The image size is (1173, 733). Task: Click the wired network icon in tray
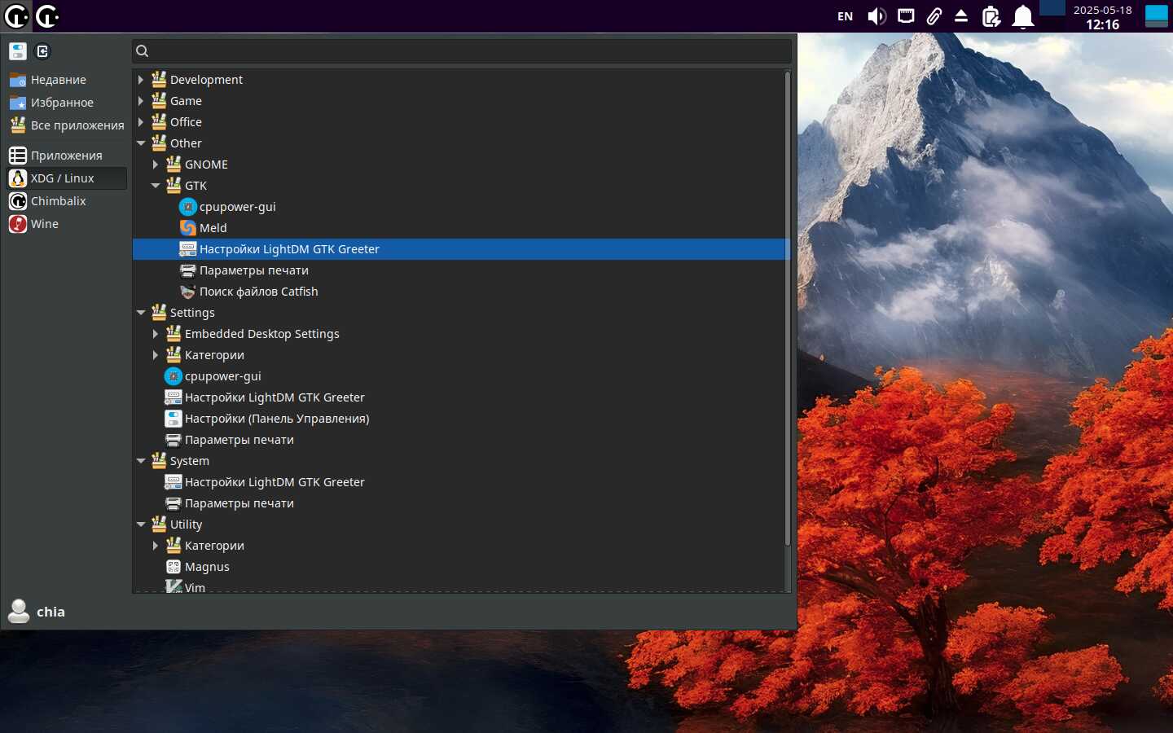[x=906, y=16]
